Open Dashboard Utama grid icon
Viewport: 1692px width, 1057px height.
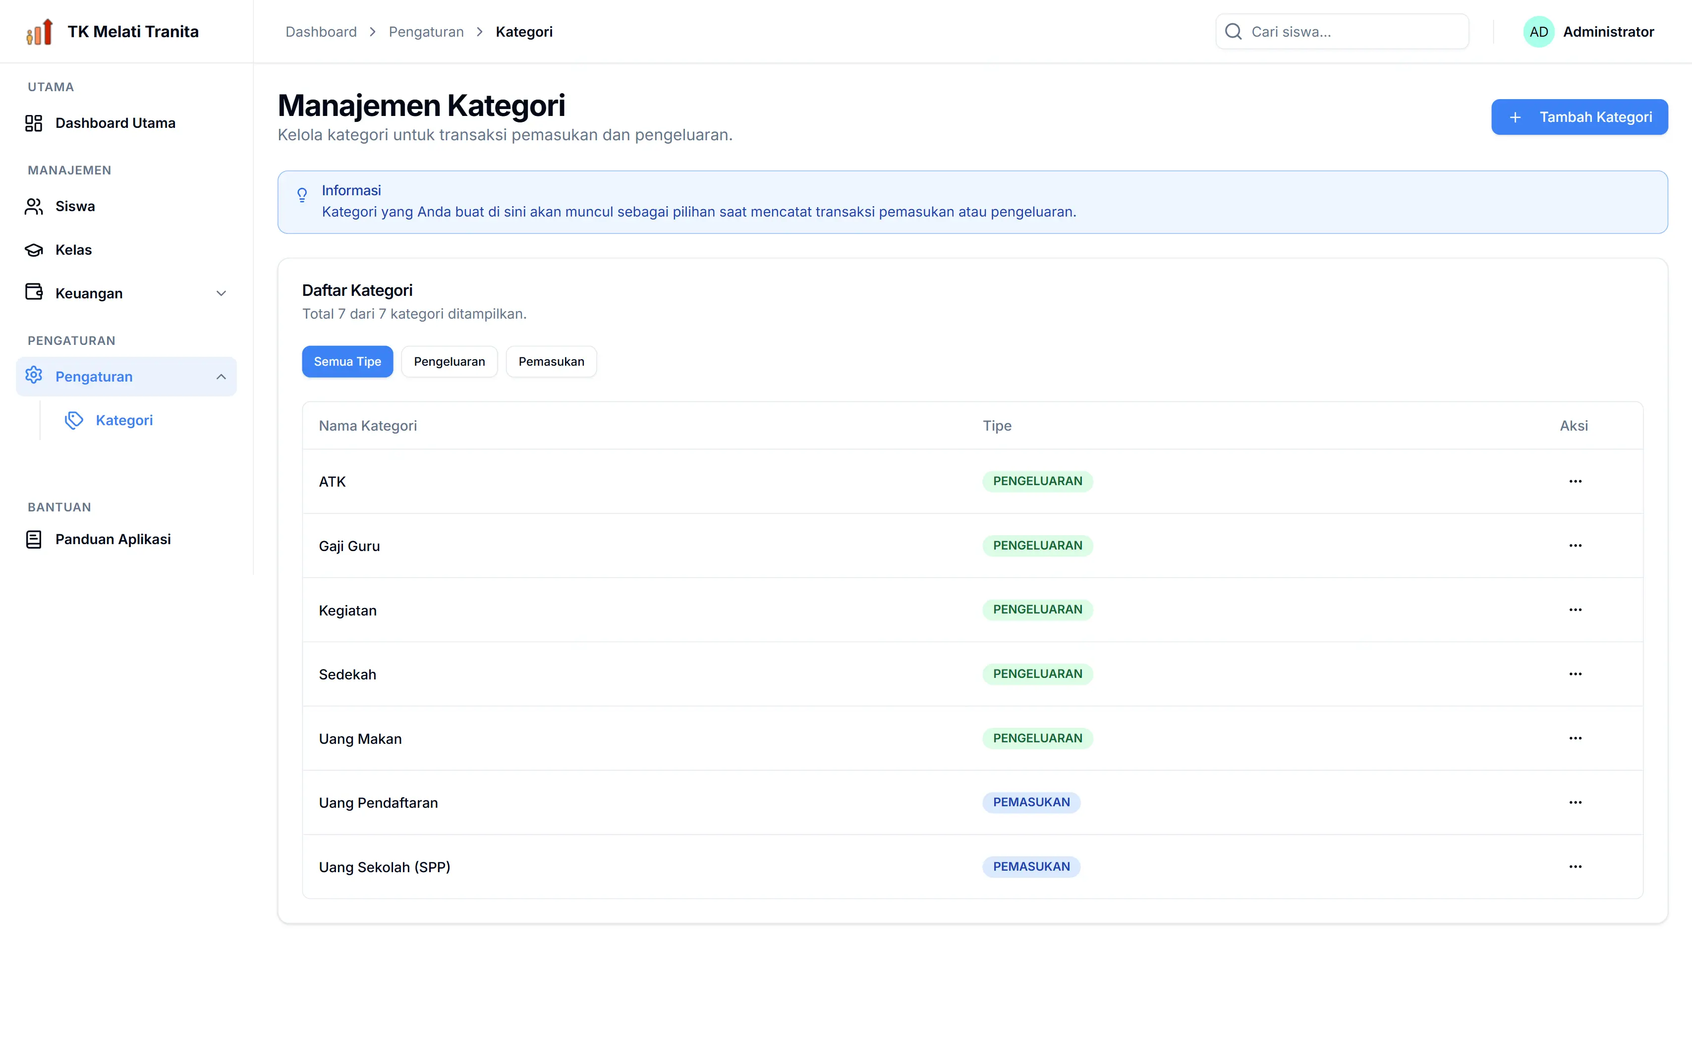(34, 123)
